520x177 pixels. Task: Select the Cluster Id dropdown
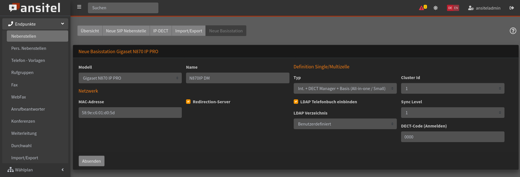click(452, 89)
